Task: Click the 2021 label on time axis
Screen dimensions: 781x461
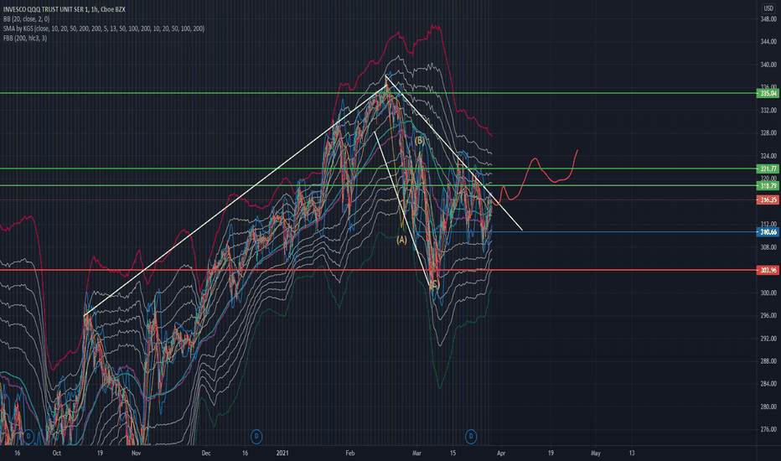Action: click(x=282, y=453)
